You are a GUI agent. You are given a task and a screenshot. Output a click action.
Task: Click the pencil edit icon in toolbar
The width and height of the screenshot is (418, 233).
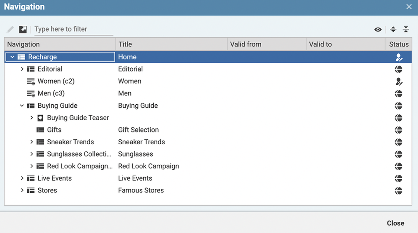coord(10,29)
